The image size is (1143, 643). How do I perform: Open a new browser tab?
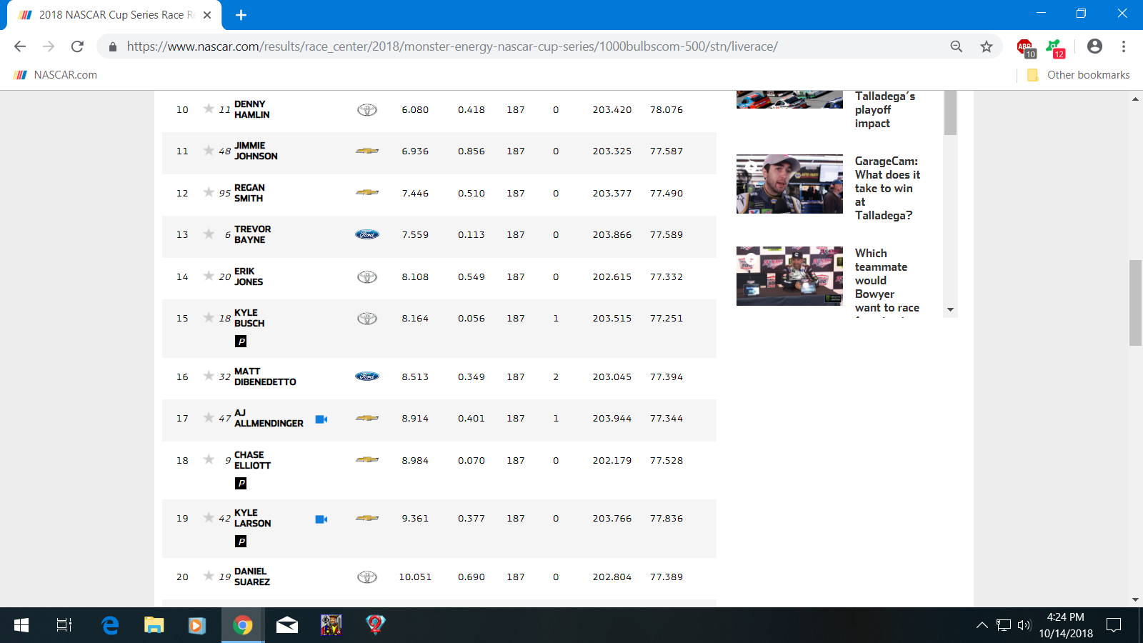pos(241,15)
